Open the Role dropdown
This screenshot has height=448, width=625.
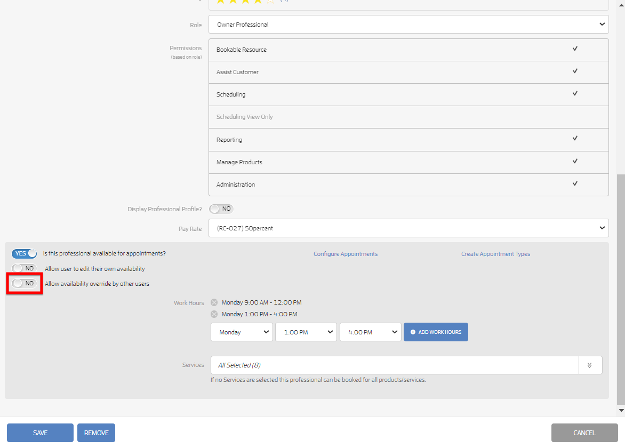point(408,25)
